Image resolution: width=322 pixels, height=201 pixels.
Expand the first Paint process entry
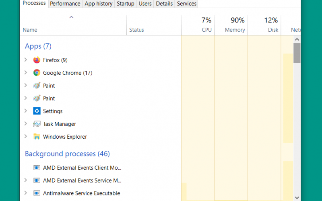(x=26, y=85)
